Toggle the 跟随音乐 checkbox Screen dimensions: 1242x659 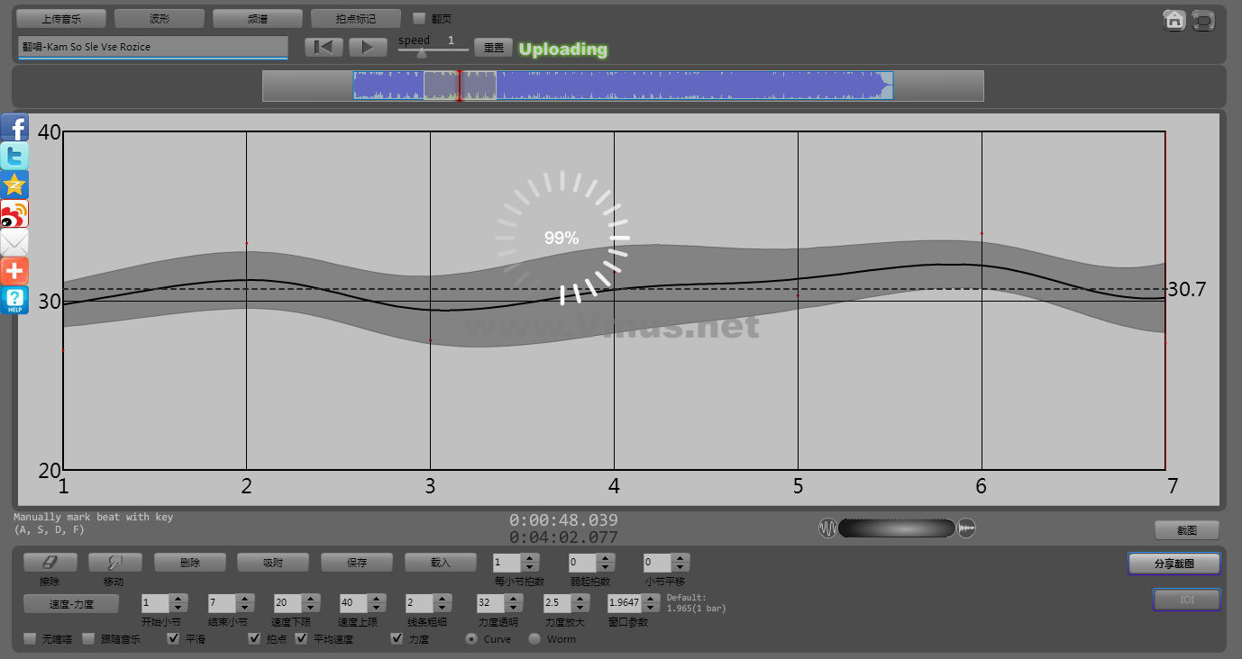[x=88, y=639]
